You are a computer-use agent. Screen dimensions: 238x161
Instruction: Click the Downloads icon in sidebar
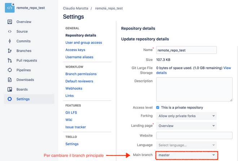pyautogui.click(x=10, y=80)
